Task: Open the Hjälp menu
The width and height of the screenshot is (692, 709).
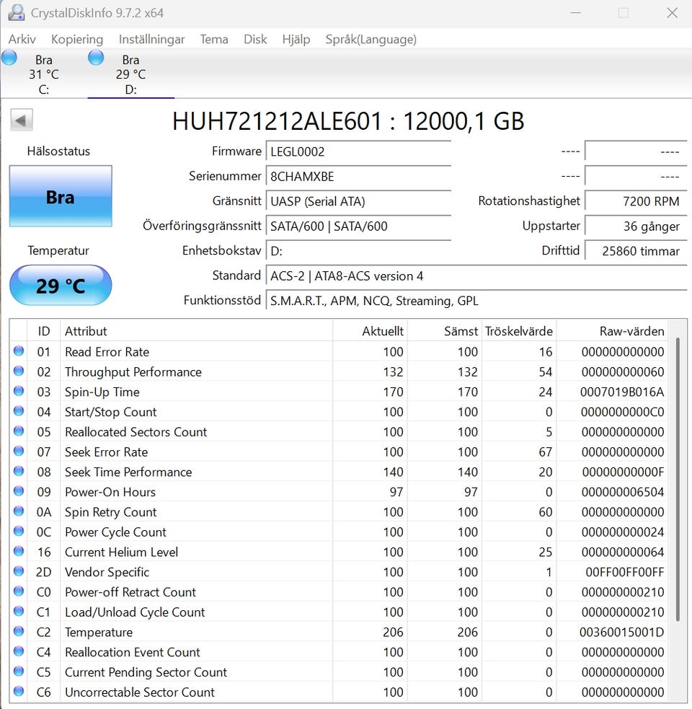Action: point(296,39)
